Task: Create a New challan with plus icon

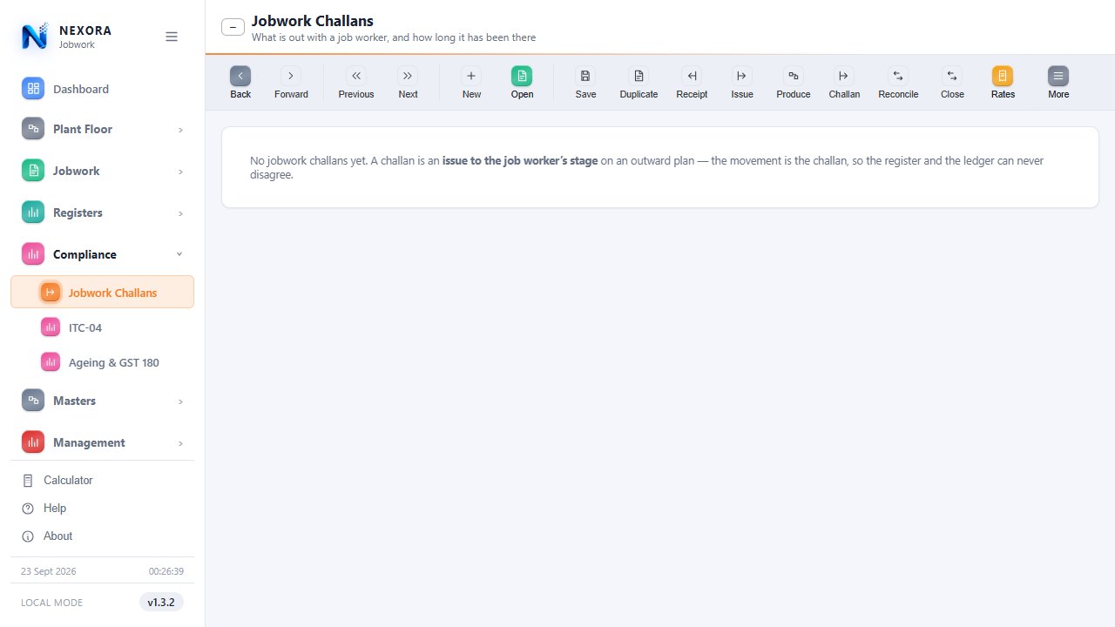Action: tap(471, 76)
